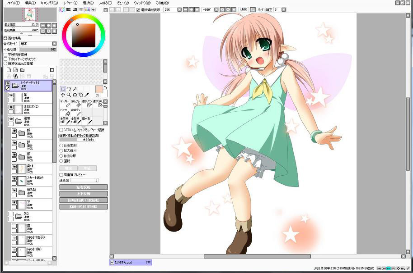413x273 pixels.
Task: Open the レイヤー(L) menu
Action: pos(70,3)
